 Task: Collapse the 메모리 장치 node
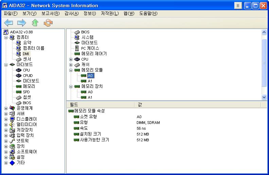[x=71, y=86]
